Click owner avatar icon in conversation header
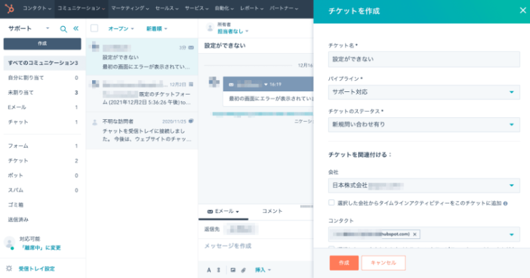Image resolution: width=530 pixels, height=278 pixels. (210, 28)
